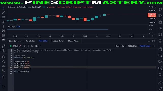Viewport: 163px width, 91px height.
Task: Open the Fibonacci and Gann tools
Action: 3,17
